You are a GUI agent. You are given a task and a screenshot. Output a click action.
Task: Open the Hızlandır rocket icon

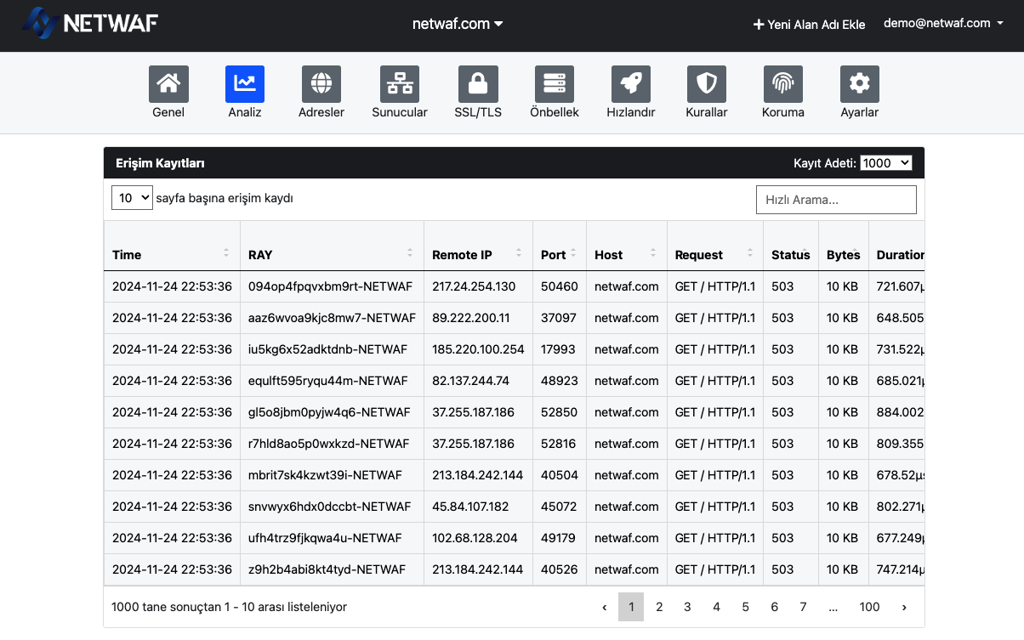pos(631,84)
